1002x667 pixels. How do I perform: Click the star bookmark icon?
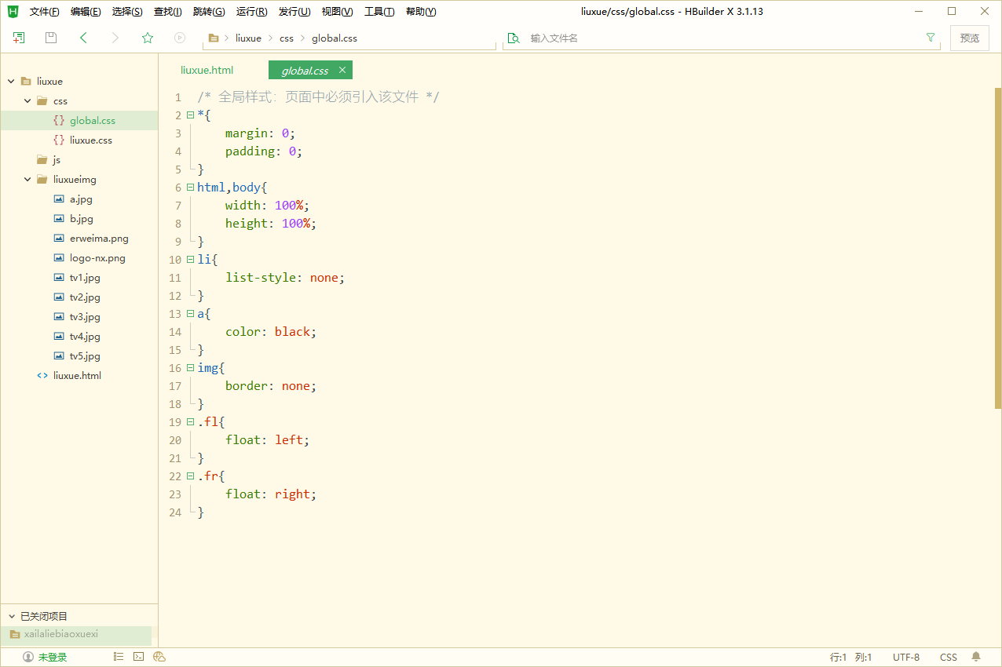[x=148, y=38]
